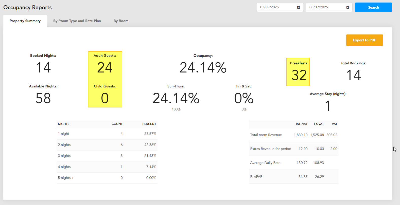Viewport: 400px width, 205px height.
Task: Open the By Room tab
Action: pos(121,21)
